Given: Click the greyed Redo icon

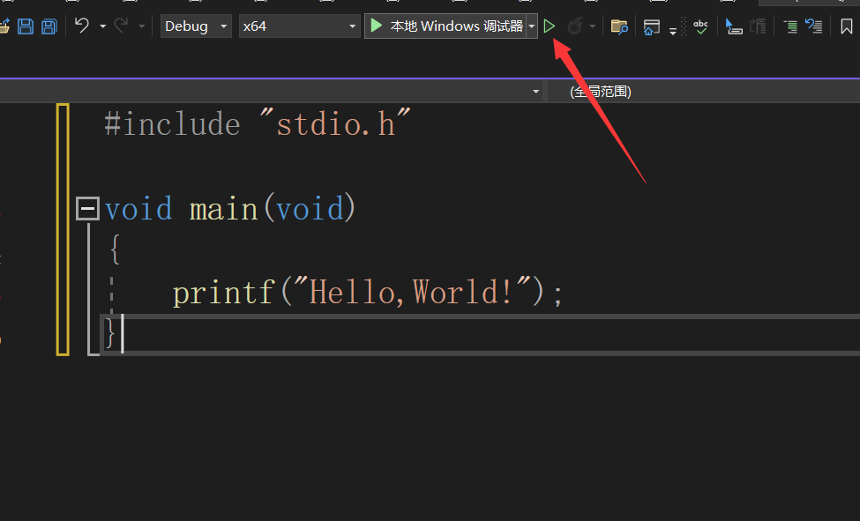Looking at the screenshot, I should click(x=121, y=26).
